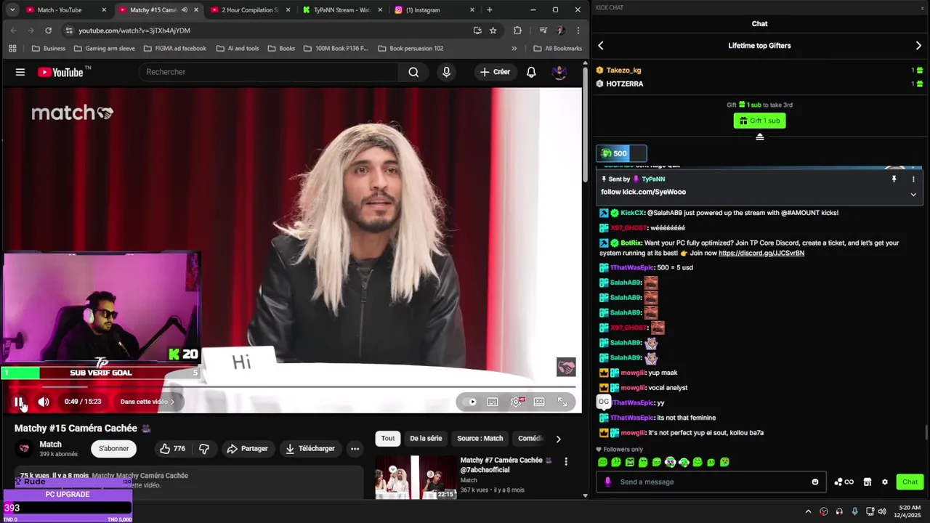Open the Business bookmark folder
930x523 pixels.
pyautogui.click(x=49, y=49)
